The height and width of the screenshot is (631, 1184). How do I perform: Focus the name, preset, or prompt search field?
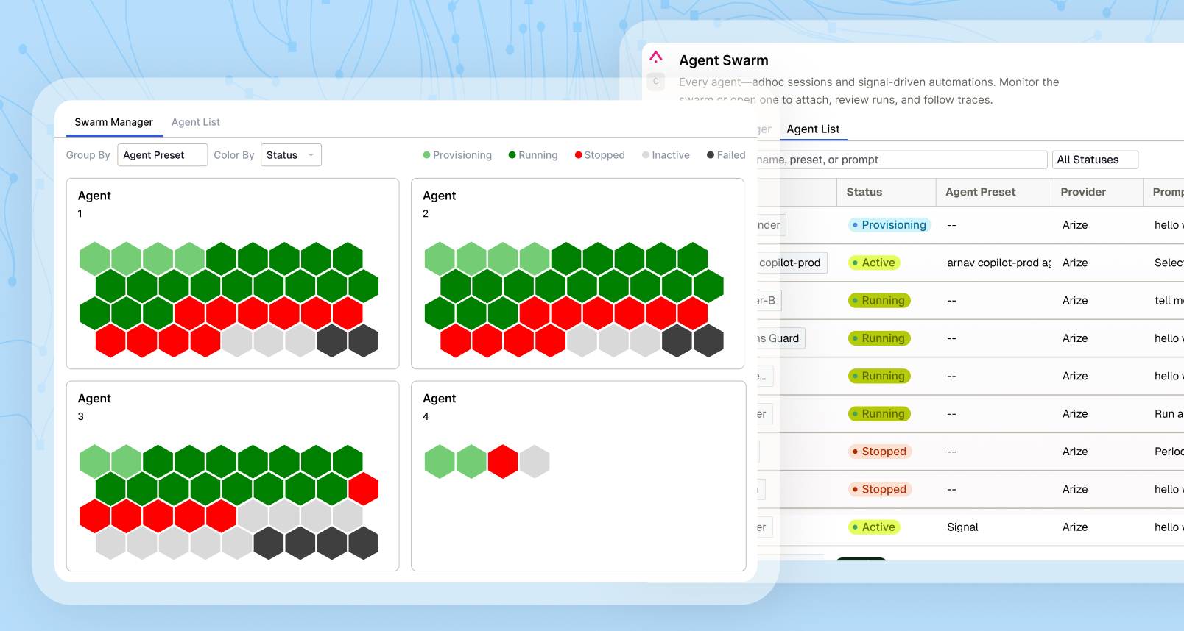pyautogui.click(x=902, y=160)
